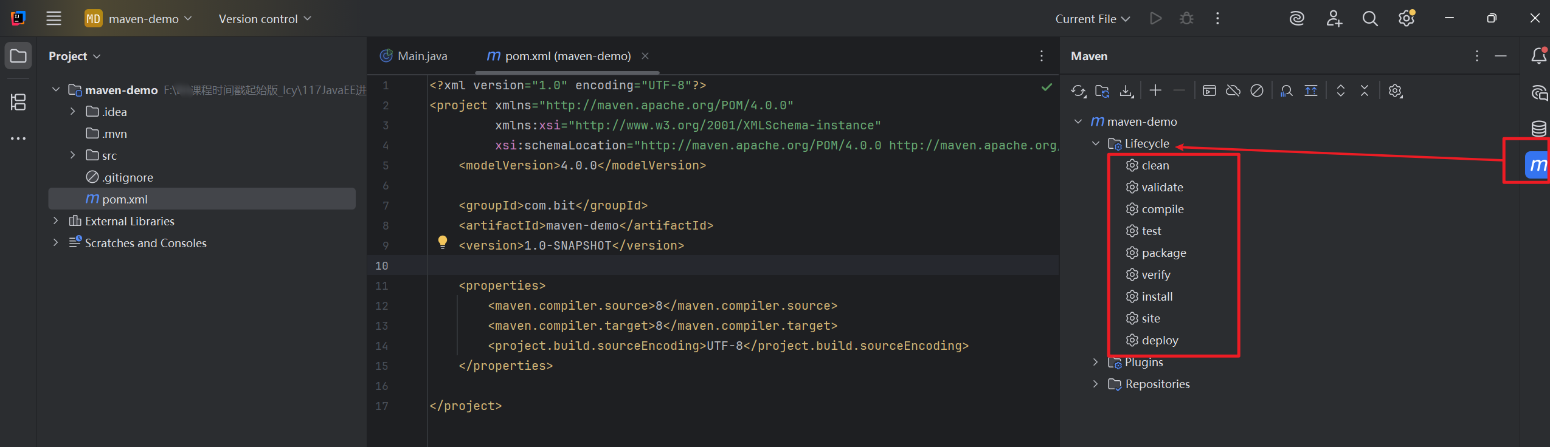Image resolution: width=1550 pixels, height=447 pixels.
Task: Download sources and documentation
Action: coord(1126,91)
